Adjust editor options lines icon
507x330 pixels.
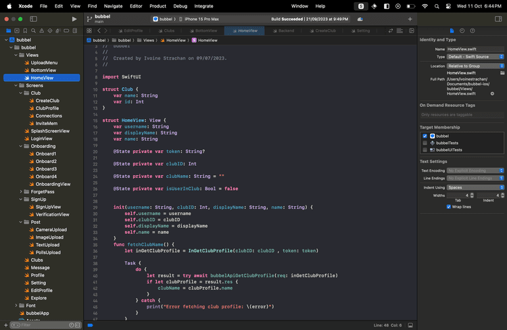(x=400, y=30)
